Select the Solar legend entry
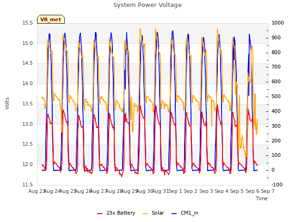Viewport: 296px width, 222px height. 153,213
